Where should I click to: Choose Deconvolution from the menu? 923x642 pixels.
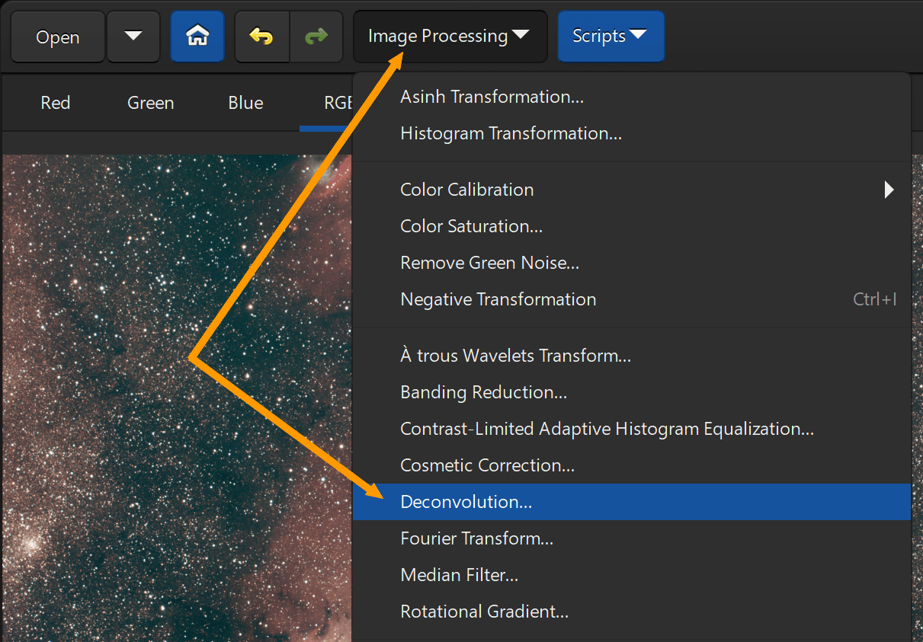coord(466,502)
